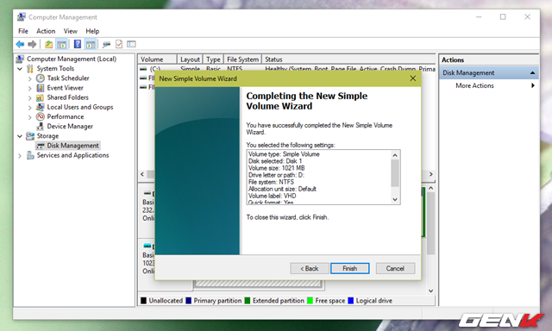Viewport: 552px width, 331px height.
Task: Click the Disk Management drive icon
Action: tap(41, 146)
